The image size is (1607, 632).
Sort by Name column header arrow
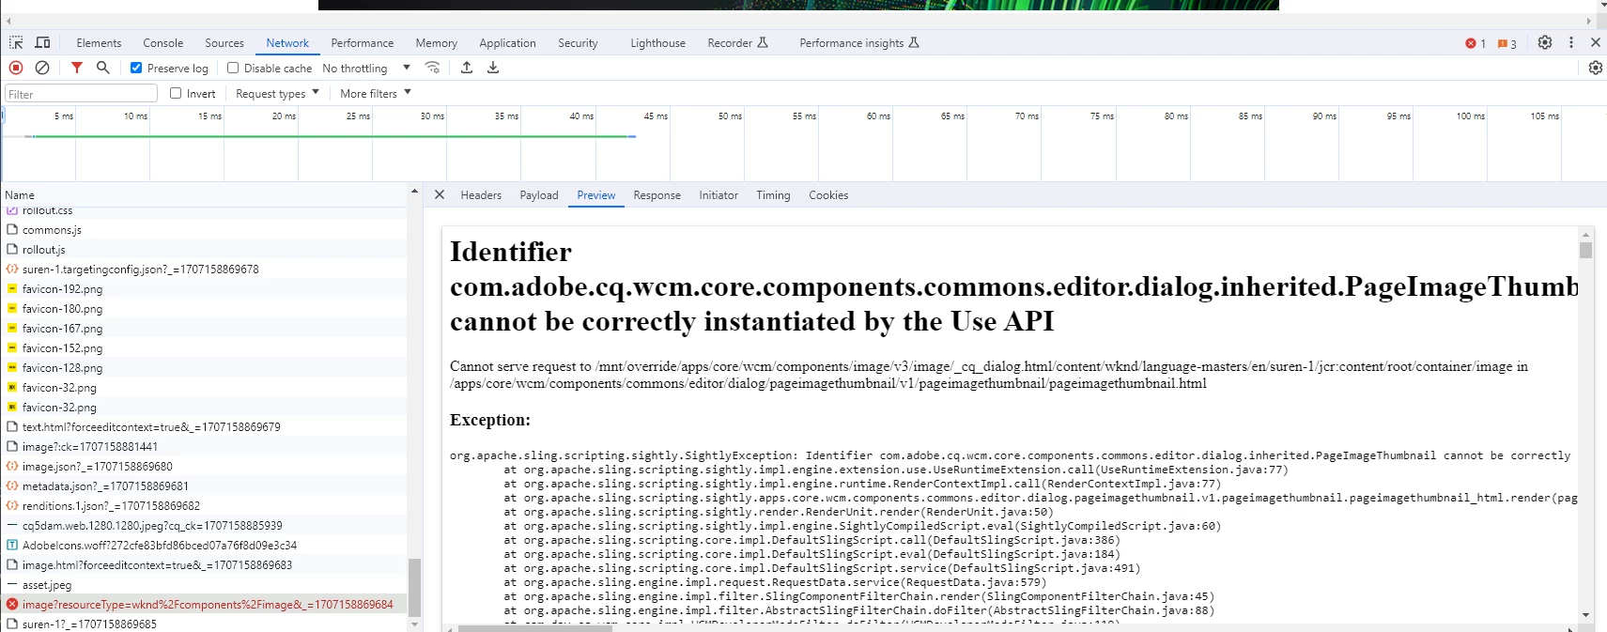point(414,192)
